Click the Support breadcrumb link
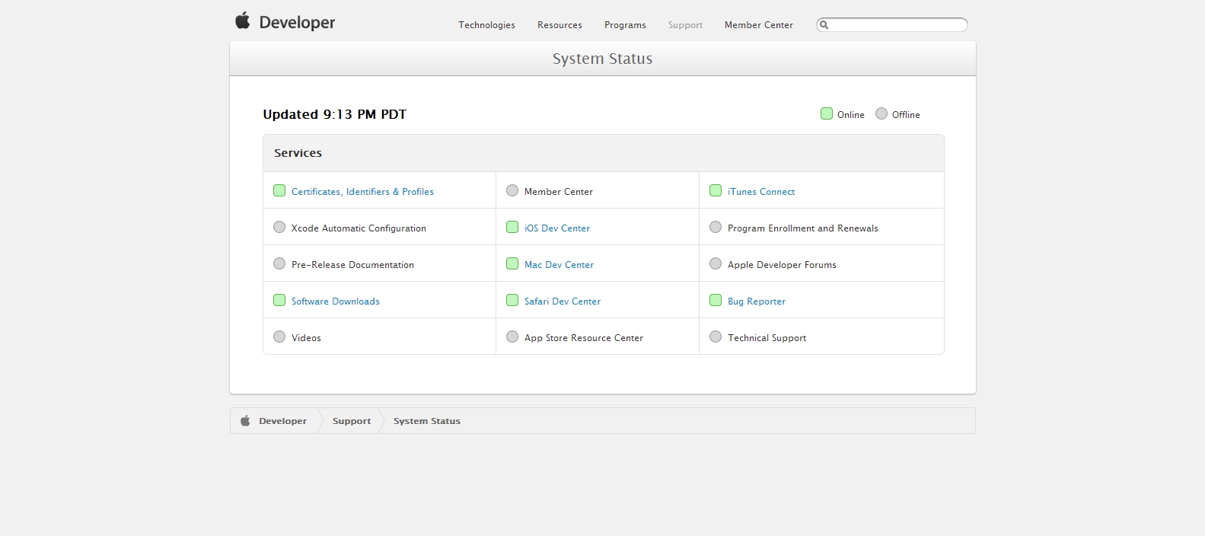The height and width of the screenshot is (536, 1205). (352, 421)
